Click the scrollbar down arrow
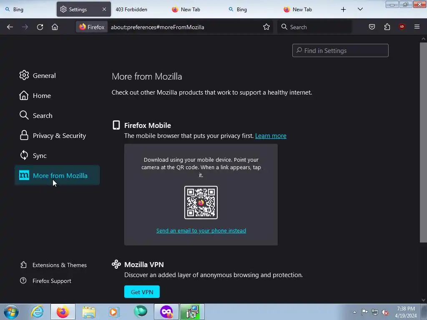The height and width of the screenshot is (320, 427). tap(423, 300)
